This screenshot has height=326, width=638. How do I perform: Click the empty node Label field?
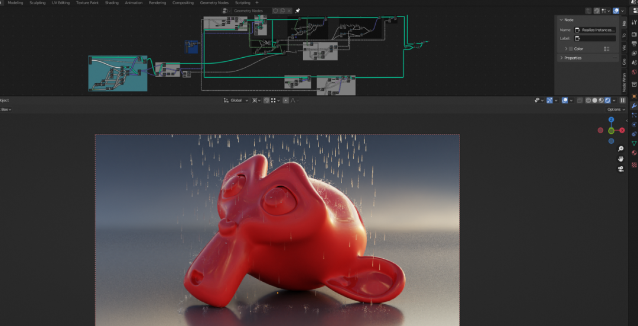pyautogui.click(x=595, y=38)
